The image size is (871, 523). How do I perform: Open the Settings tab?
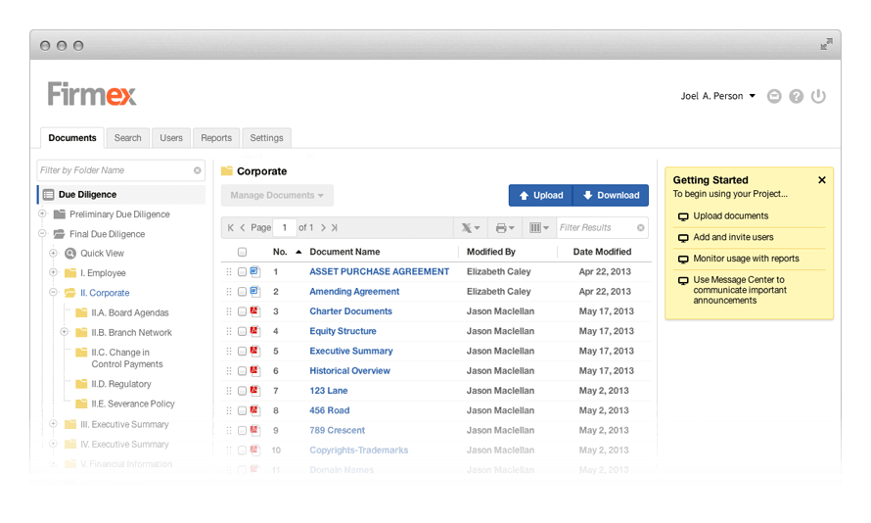(266, 138)
